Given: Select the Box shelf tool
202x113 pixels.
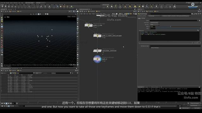Looking at the screenshot, I should 3,7.
